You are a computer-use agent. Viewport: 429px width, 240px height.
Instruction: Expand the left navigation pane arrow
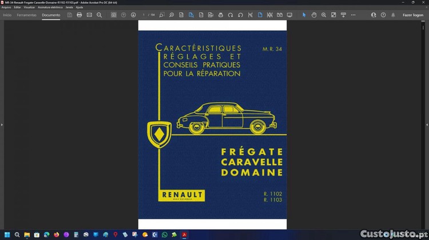2,124
